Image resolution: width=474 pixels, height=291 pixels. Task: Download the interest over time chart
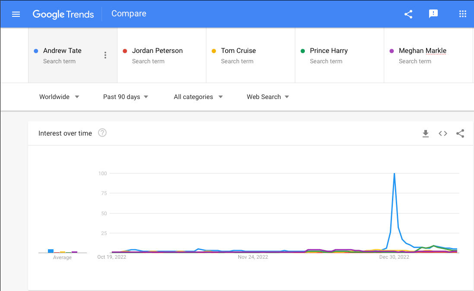[x=426, y=133]
